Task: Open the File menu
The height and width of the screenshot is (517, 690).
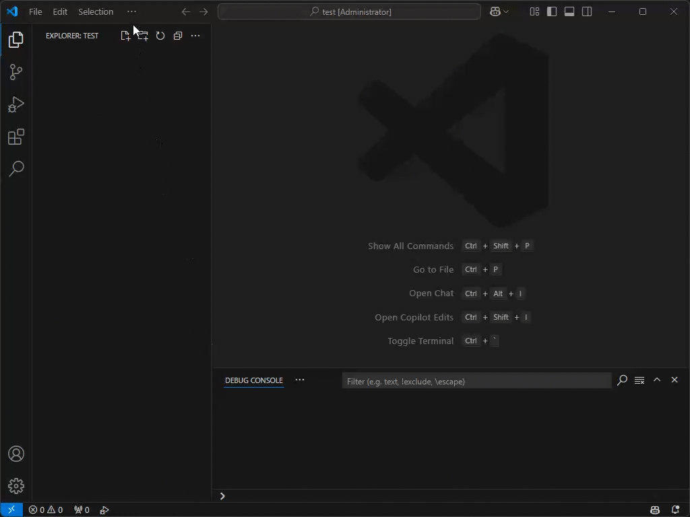Action: coord(35,11)
